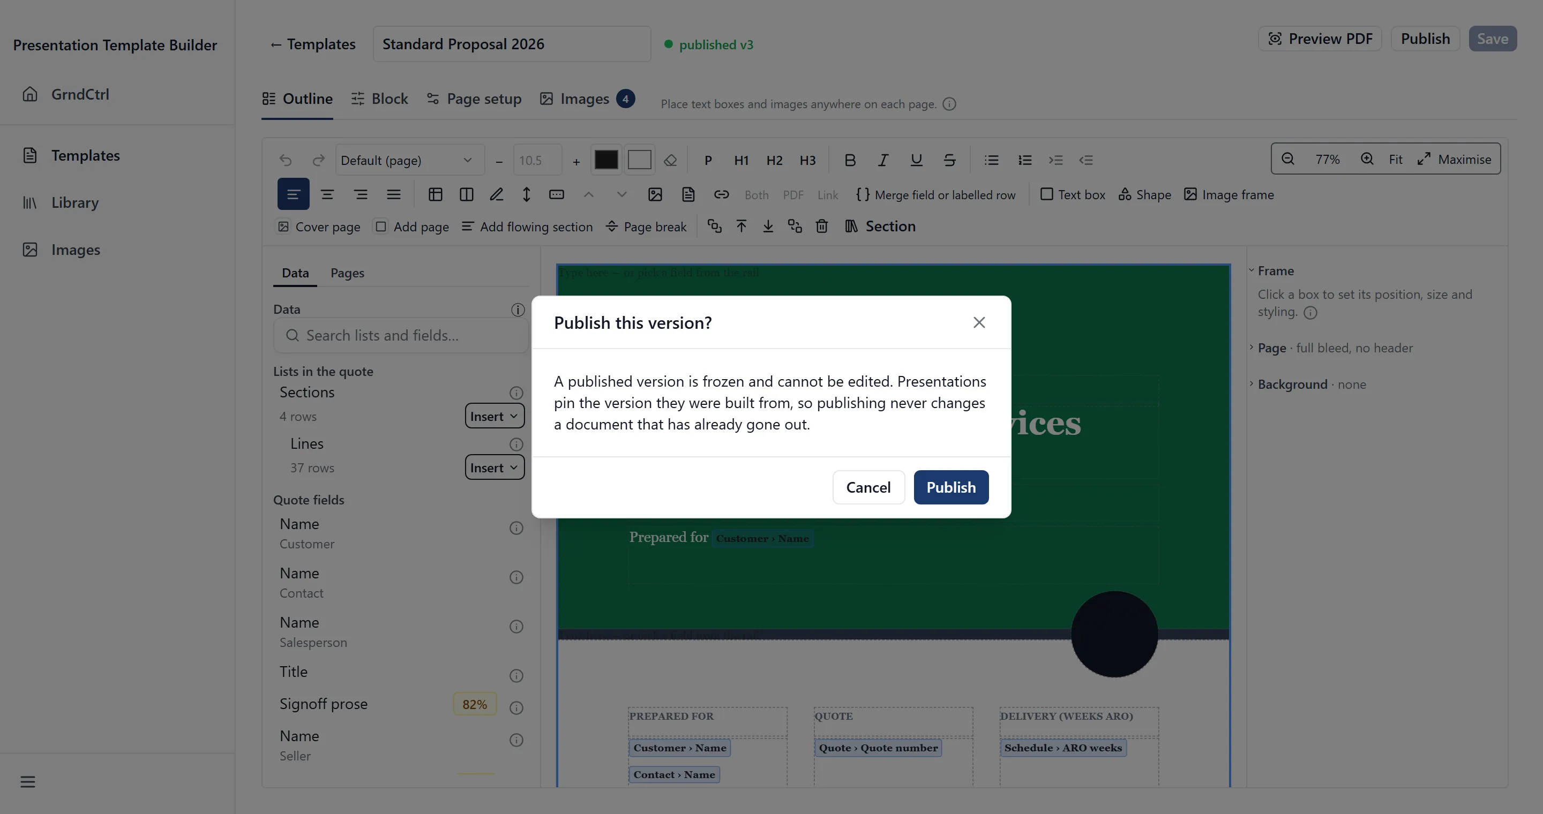Image resolution: width=1543 pixels, height=814 pixels.
Task: Show info for the Sections list
Action: (516, 393)
